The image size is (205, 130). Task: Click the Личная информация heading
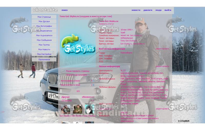pyautogui.click(x=109, y=66)
